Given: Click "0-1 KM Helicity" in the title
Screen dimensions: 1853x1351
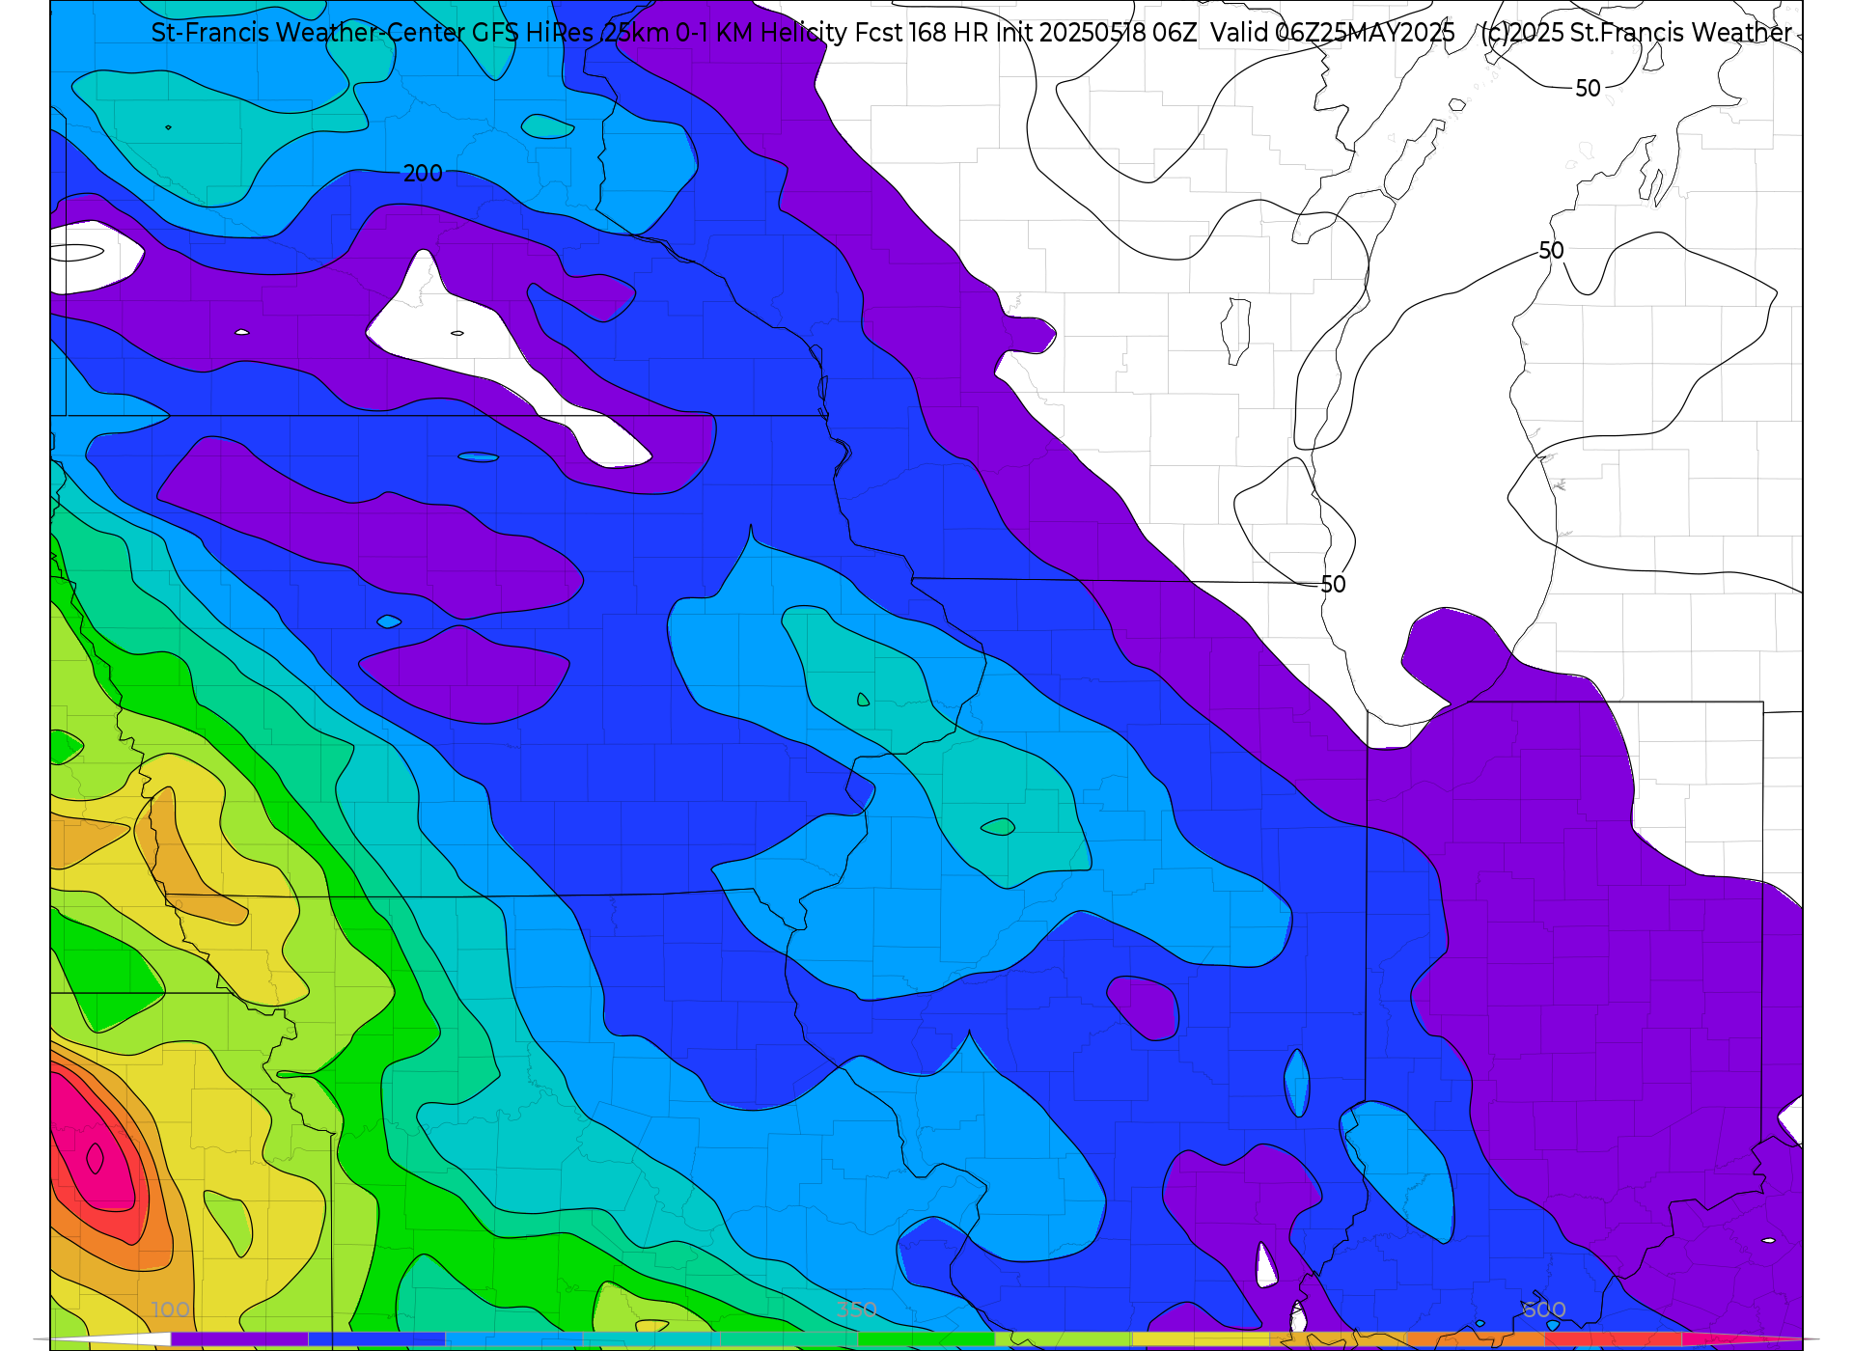Looking at the screenshot, I should pos(762,33).
